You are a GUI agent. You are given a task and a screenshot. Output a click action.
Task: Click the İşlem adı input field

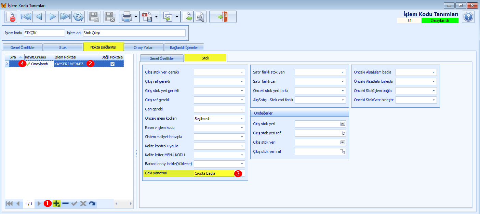click(x=134, y=33)
